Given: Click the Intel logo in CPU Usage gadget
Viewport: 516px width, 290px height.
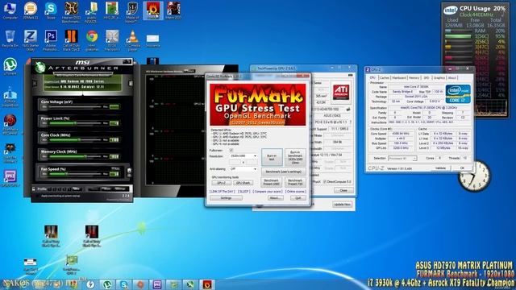Looking at the screenshot, I should pyautogui.click(x=450, y=10).
